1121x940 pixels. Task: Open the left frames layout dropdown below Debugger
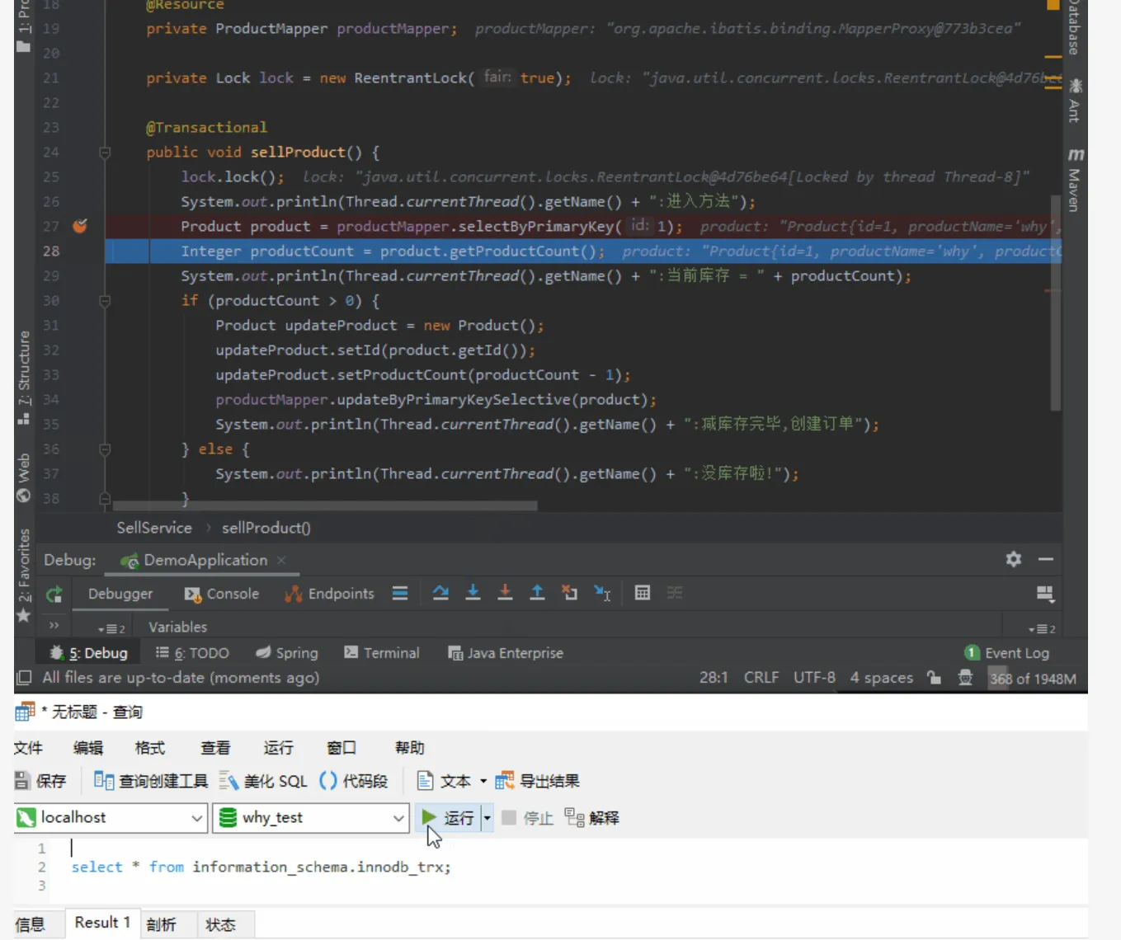tap(111, 628)
